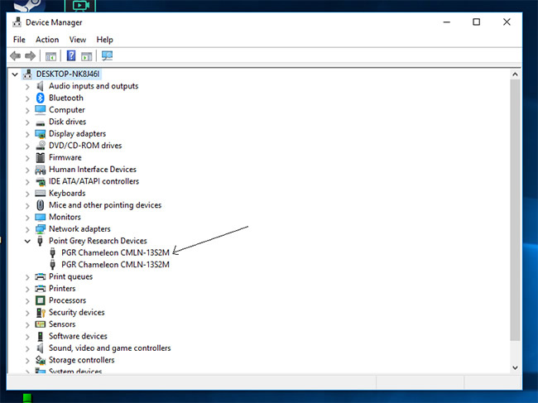Viewport: 538px width, 403px height.
Task: Click Scan for hardware changes monitor icon
Action: tap(107, 56)
